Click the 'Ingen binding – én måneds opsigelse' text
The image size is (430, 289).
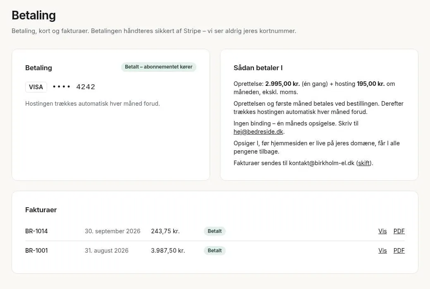285,123
